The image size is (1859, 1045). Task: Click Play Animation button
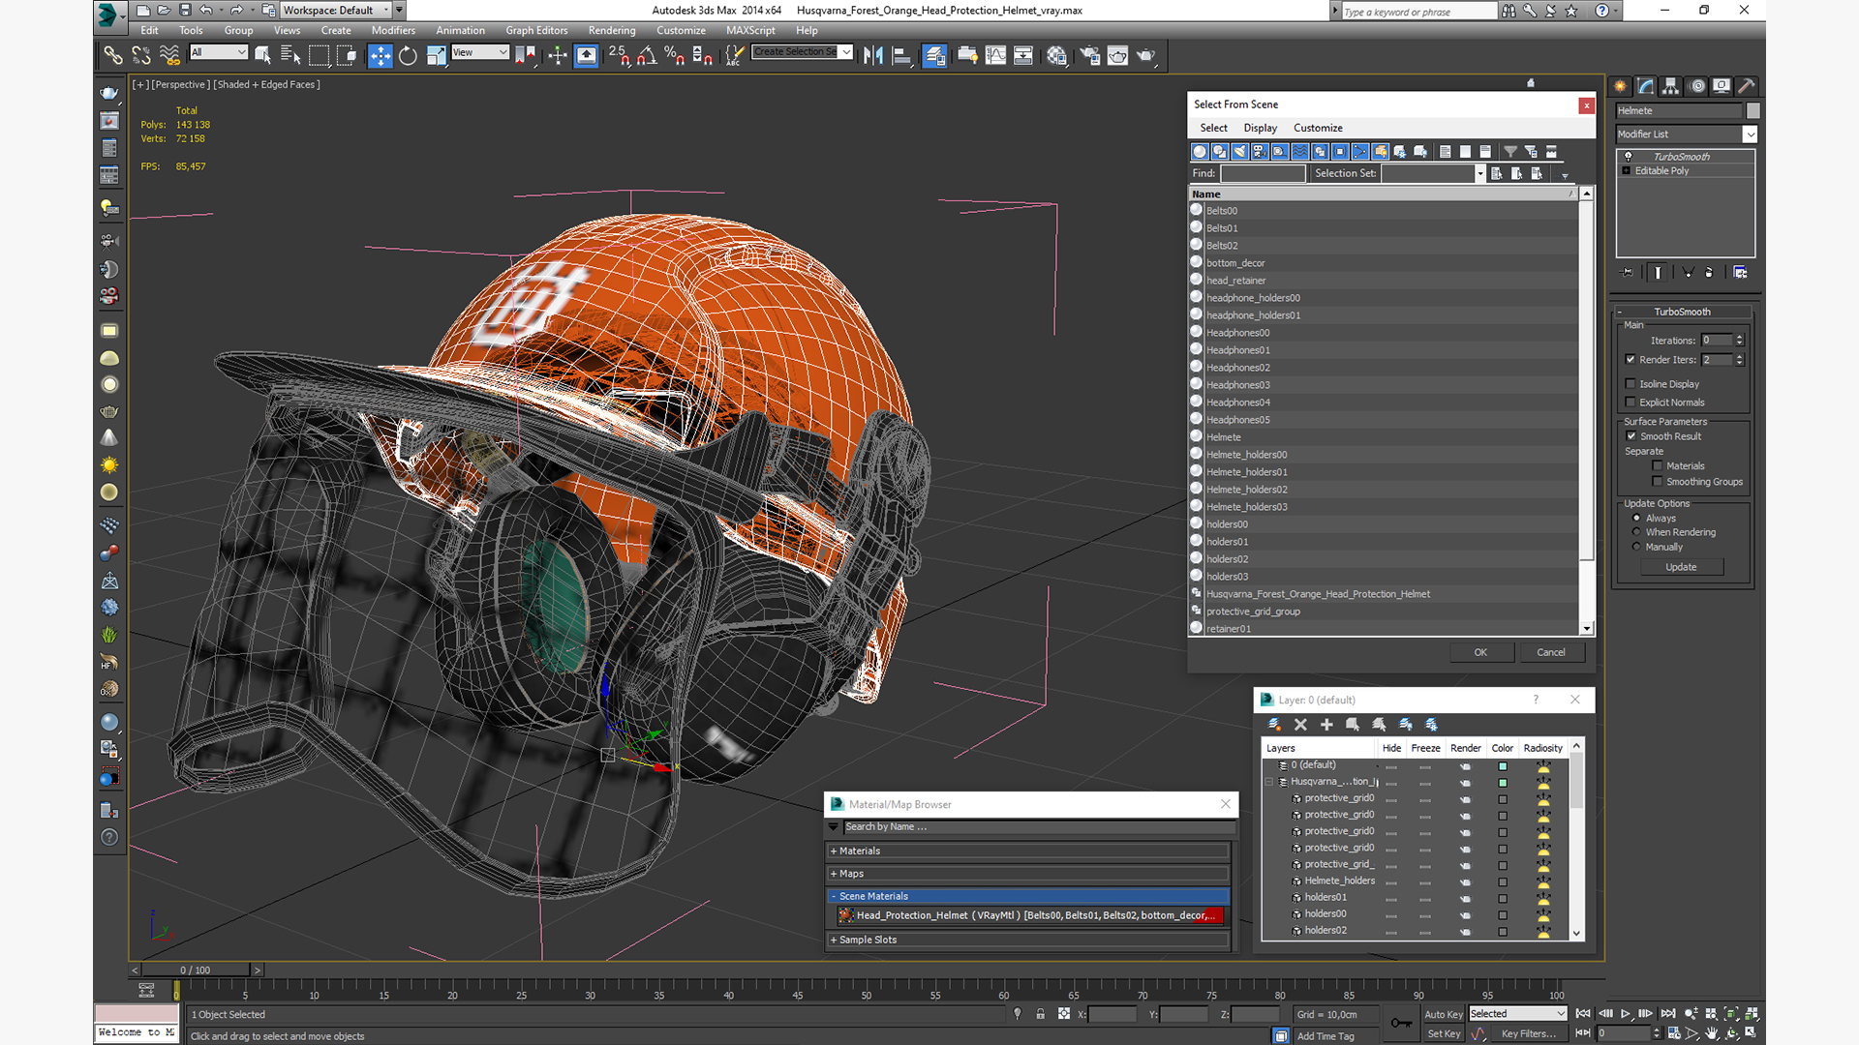1626,1014
